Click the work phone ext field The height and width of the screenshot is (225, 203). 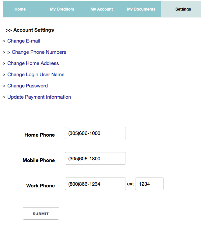[x=149, y=184]
